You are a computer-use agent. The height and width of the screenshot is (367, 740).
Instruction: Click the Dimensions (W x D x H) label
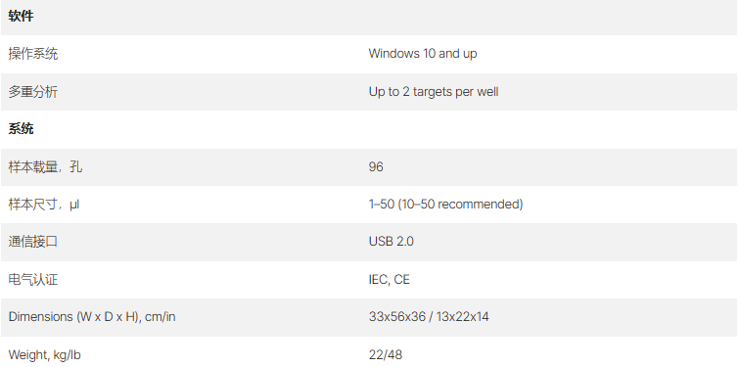point(92,316)
